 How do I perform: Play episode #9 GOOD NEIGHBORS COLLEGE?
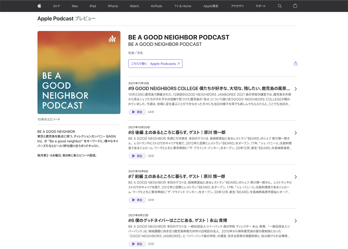click(137, 112)
